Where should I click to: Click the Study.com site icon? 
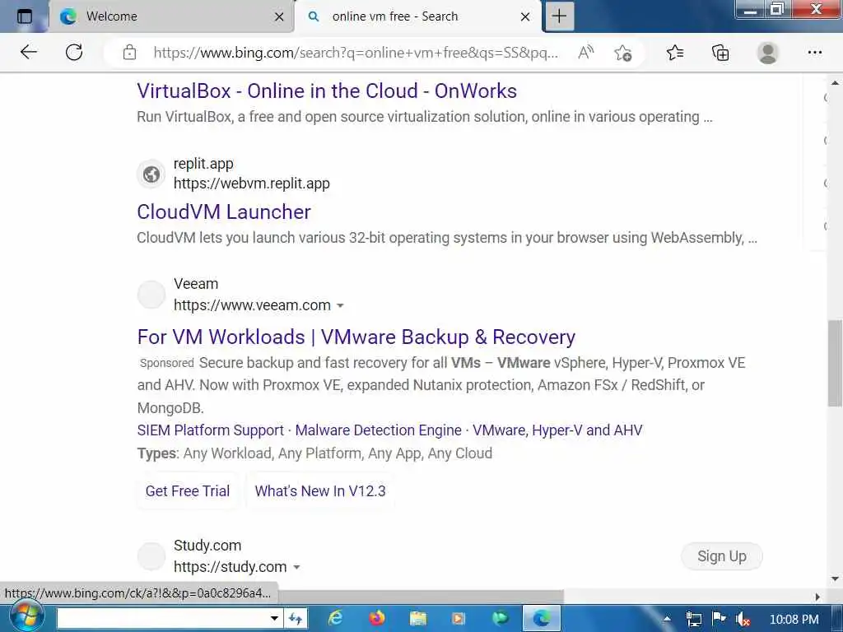pyautogui.click(x=151, y=556)
